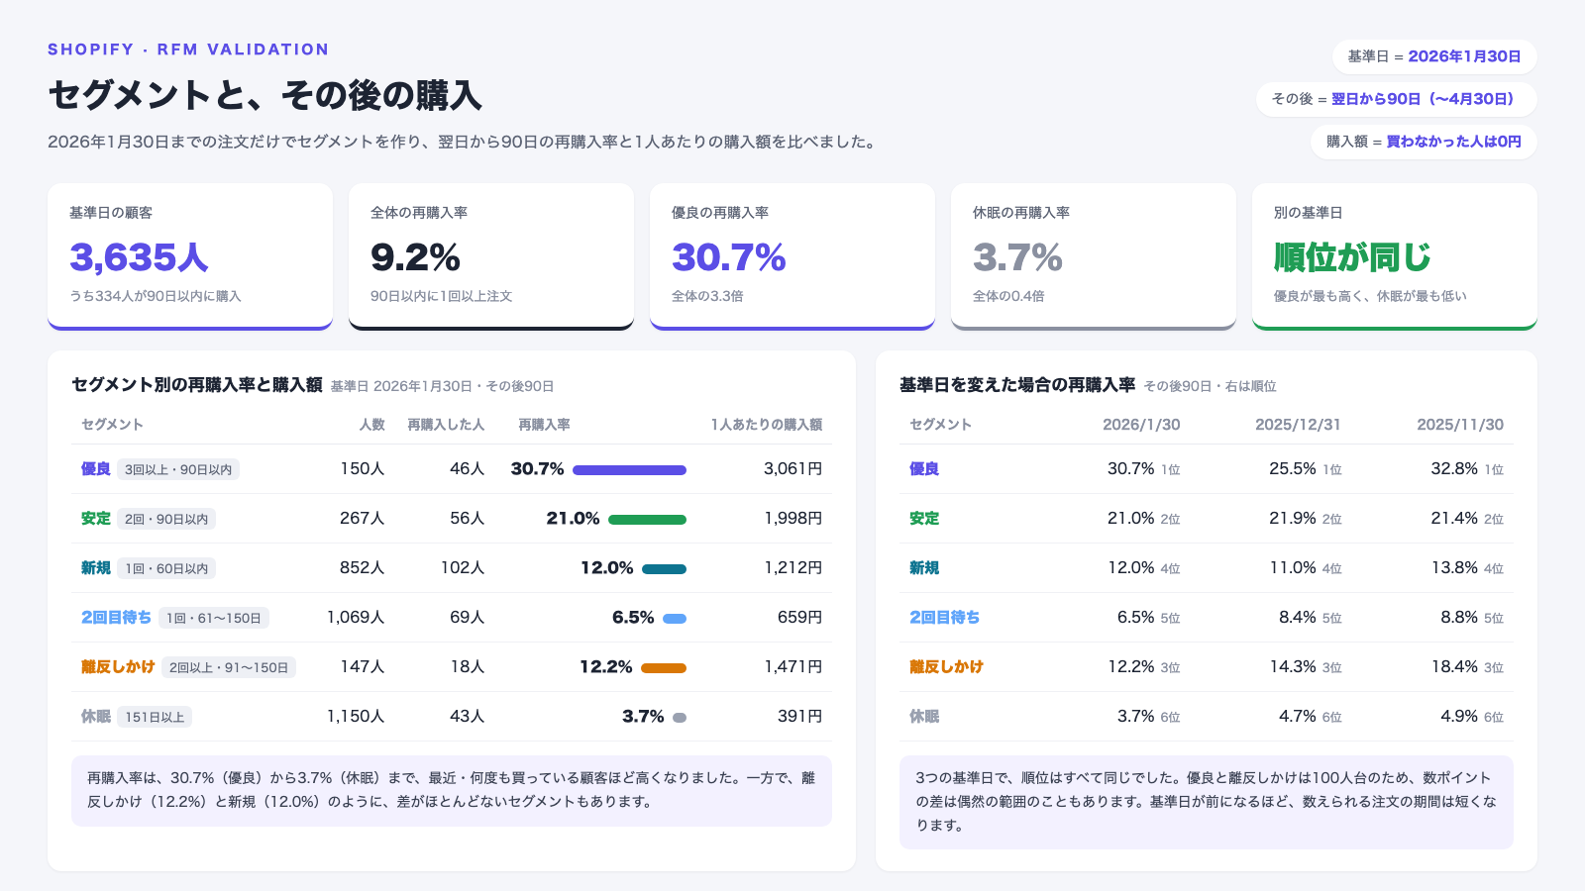Screen dimensions: 1585x891
Task: Click the 1,069人 count value
Action: (x=356, y=618)
